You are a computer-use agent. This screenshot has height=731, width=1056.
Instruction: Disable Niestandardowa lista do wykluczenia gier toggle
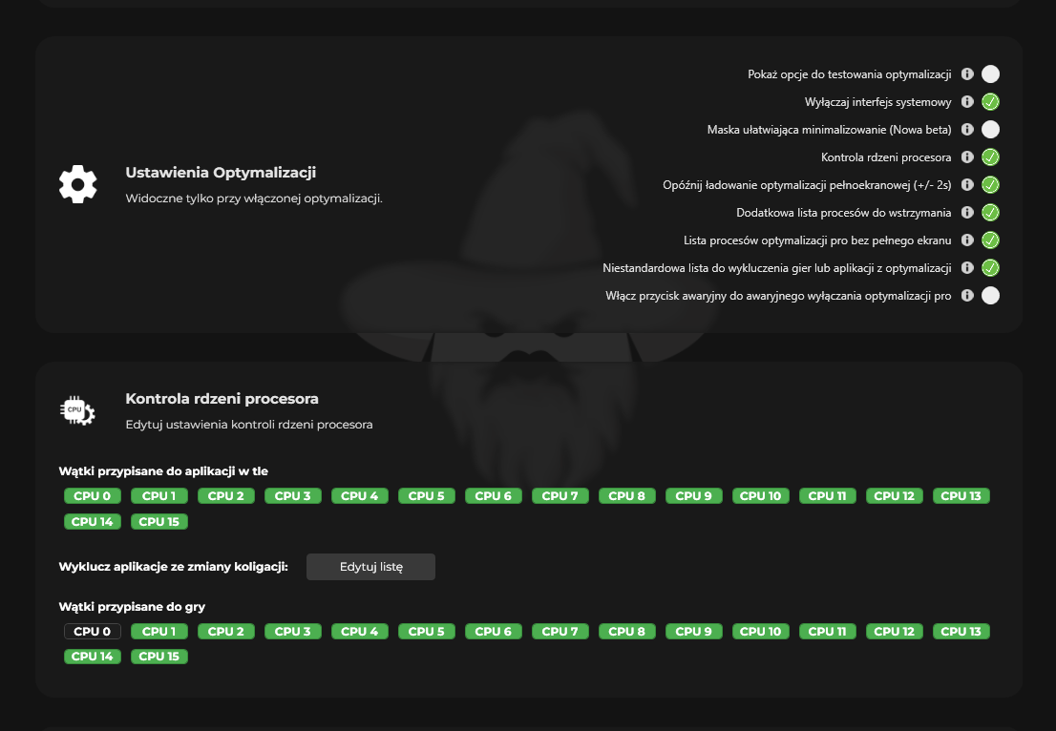coord(990,268)
